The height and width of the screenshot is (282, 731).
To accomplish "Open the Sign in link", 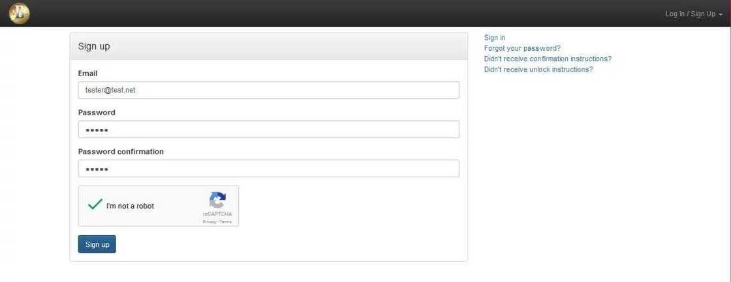I will pos(495,38).
